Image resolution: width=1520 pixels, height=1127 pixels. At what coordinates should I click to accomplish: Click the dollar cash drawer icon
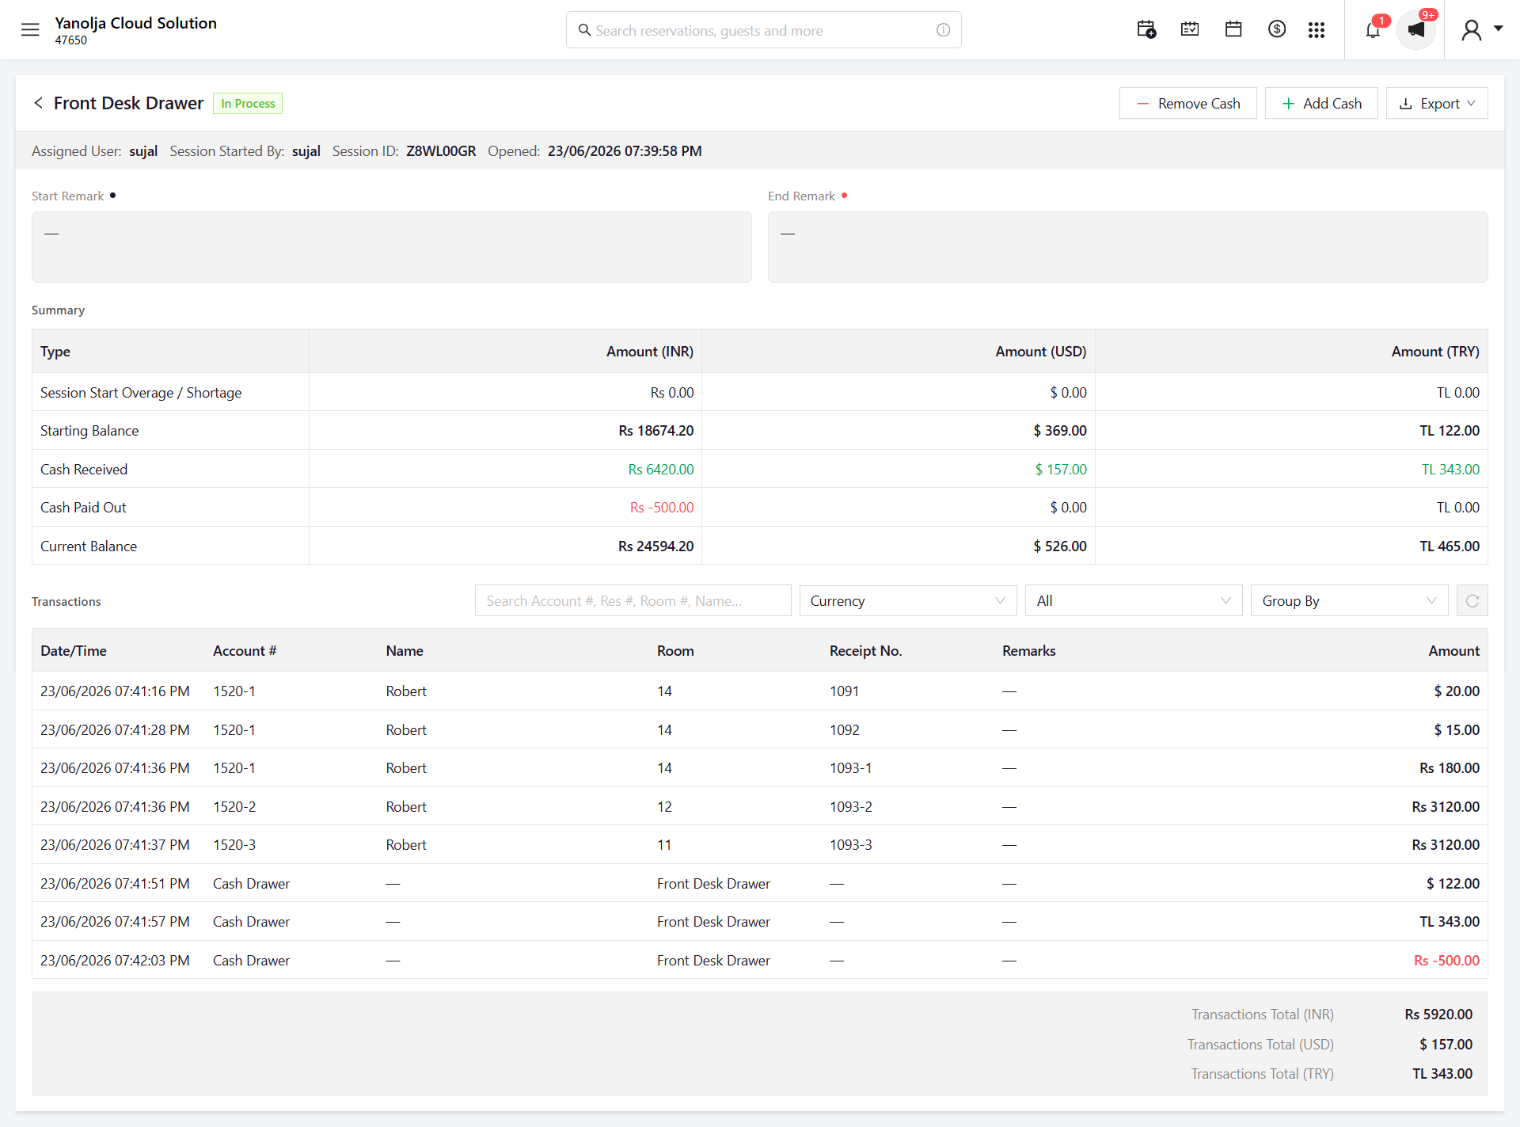1276,30
